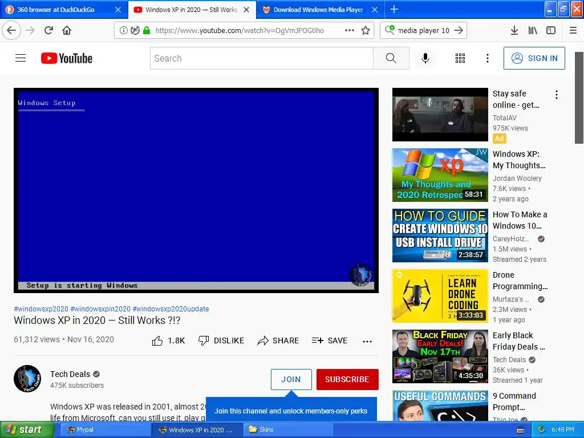Open Tech Deals channel name link
Screen dimensions: 584x438
(70, 374)
